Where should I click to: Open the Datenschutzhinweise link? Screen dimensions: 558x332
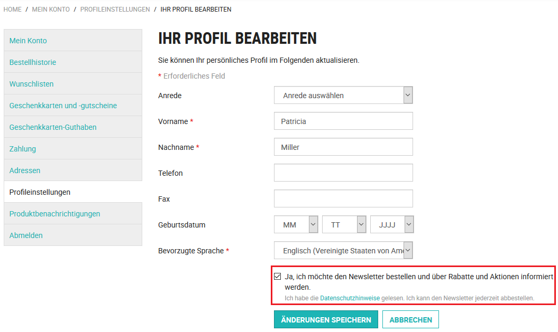pyautogui.click(x=350, y=298)
